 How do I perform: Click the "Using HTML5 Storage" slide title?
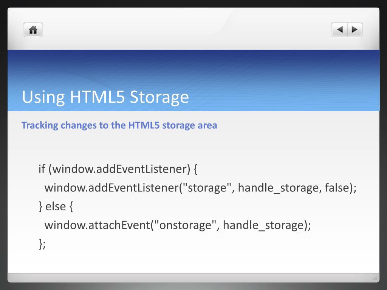[105, 97]
